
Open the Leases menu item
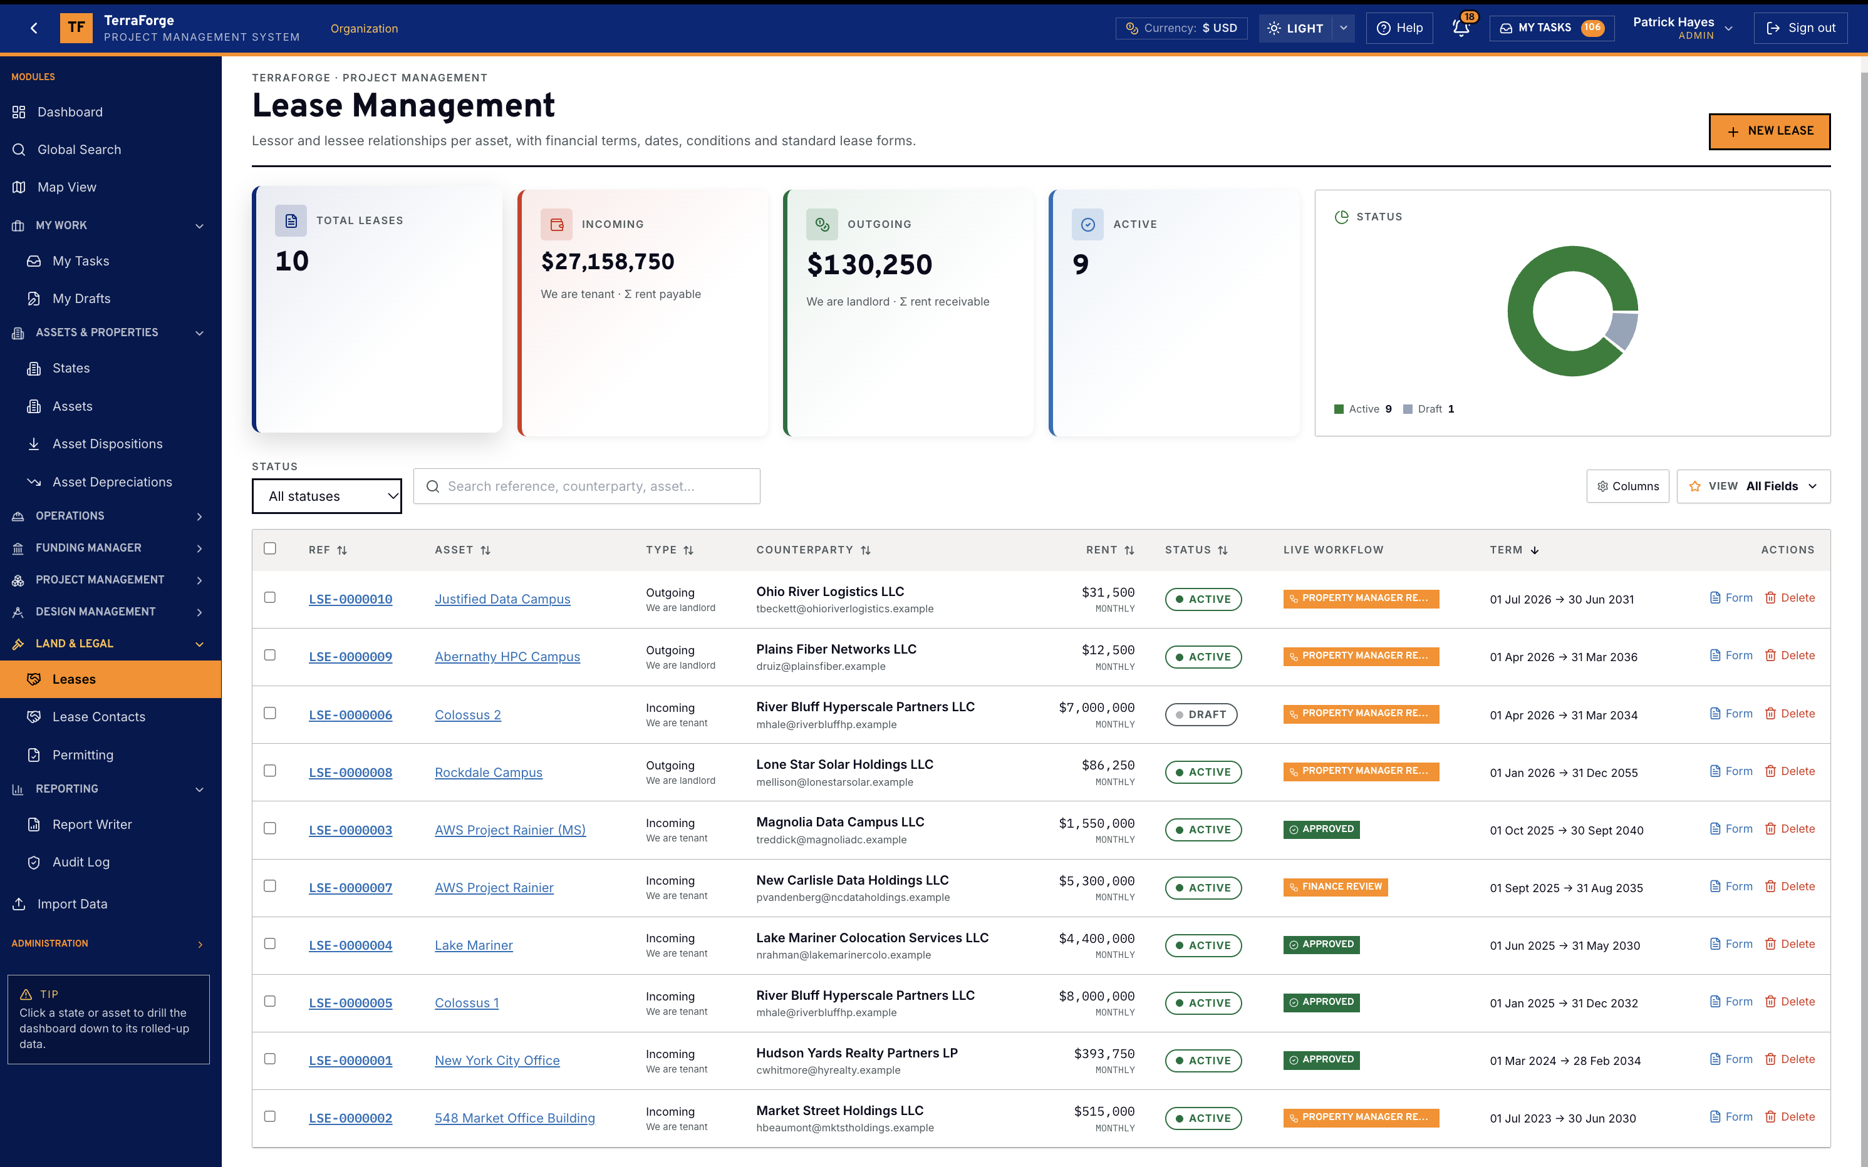(110, 679)
